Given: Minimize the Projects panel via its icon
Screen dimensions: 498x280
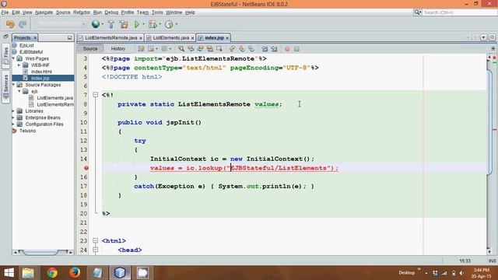Looking at the screenshot, I should [x=69, y=38].
